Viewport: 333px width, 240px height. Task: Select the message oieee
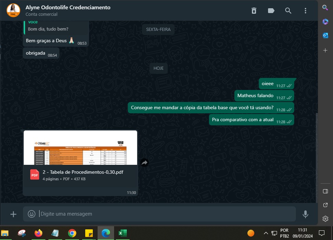[x=277, y=84]
